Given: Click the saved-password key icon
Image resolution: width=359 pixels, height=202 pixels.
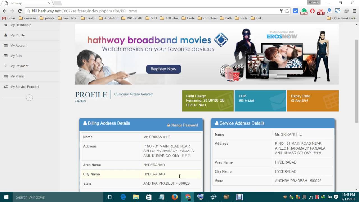Looking at the screenshot, I should tap(281, 11).
